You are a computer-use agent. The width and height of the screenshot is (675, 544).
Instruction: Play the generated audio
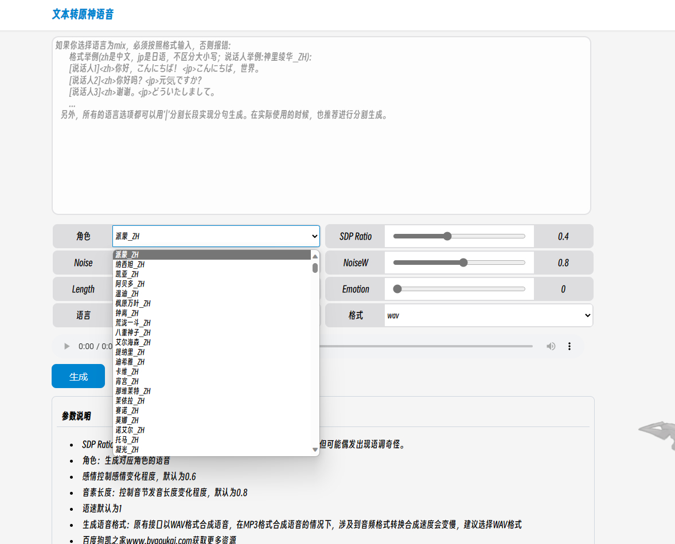point(67,346)
